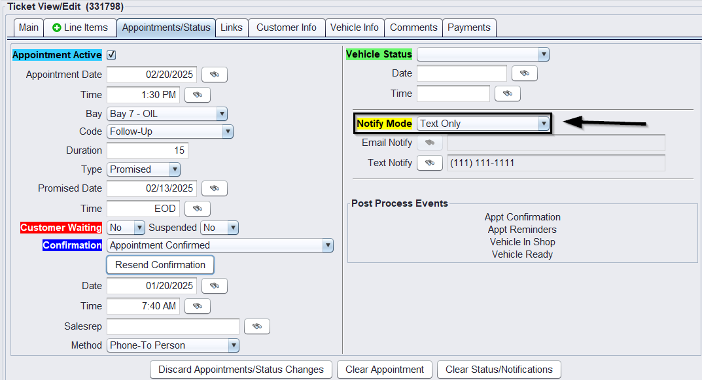
Task: Open lookup icon beside Text Notify
Action: pyautogui.click(x=429, y=163)
